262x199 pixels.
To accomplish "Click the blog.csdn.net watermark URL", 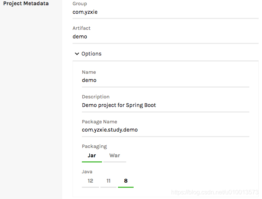I will 215,192.
